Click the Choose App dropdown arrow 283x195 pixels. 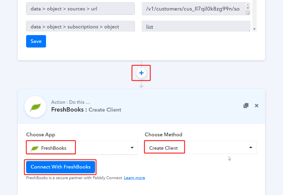pyautogui.click(x=132, y=148)
